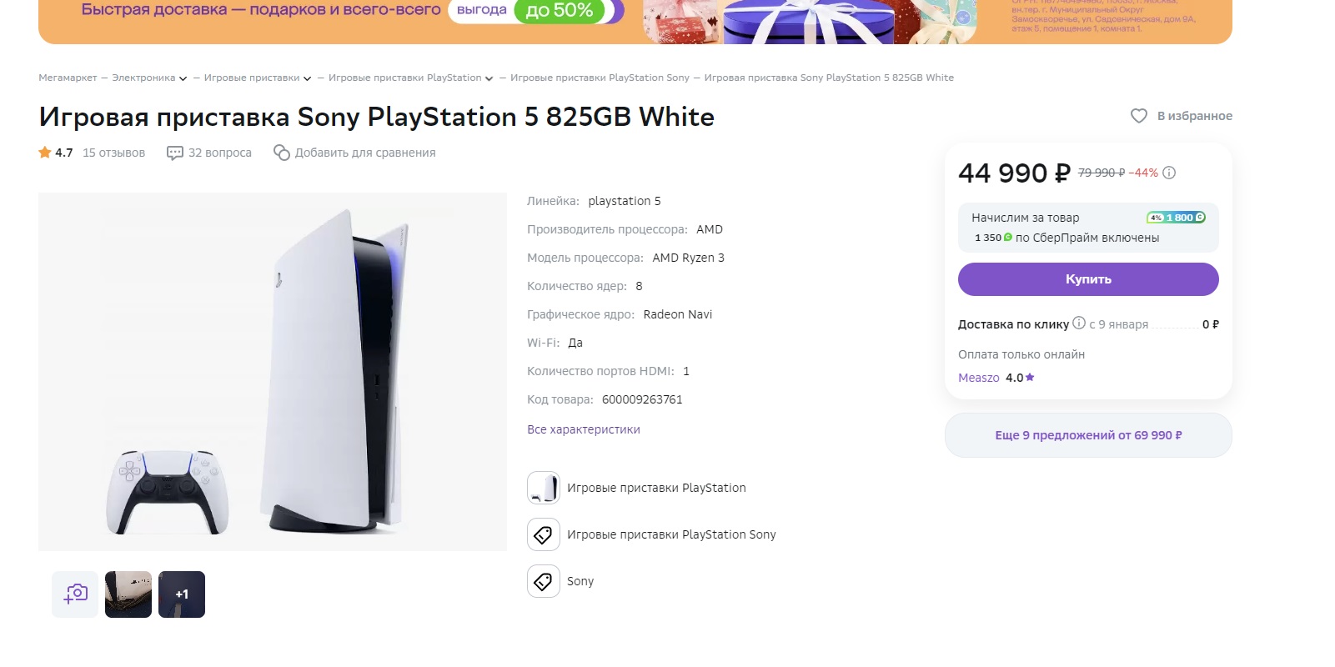1335x667 pixels.
Task: Click the heart icon to add to favorites
Action: (x=1138, y=116)
